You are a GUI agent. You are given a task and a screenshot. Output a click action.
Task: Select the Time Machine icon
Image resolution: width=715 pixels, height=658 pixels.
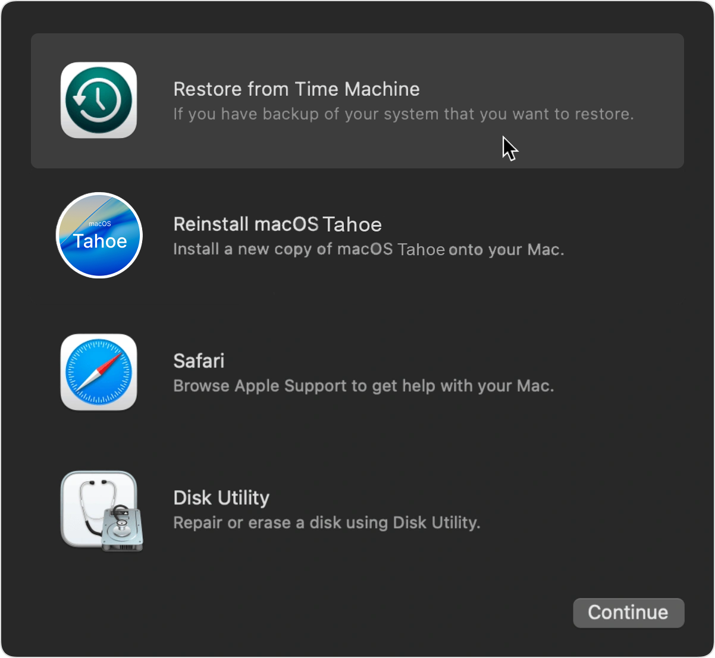pyautogui.click(x=99, y=101)
